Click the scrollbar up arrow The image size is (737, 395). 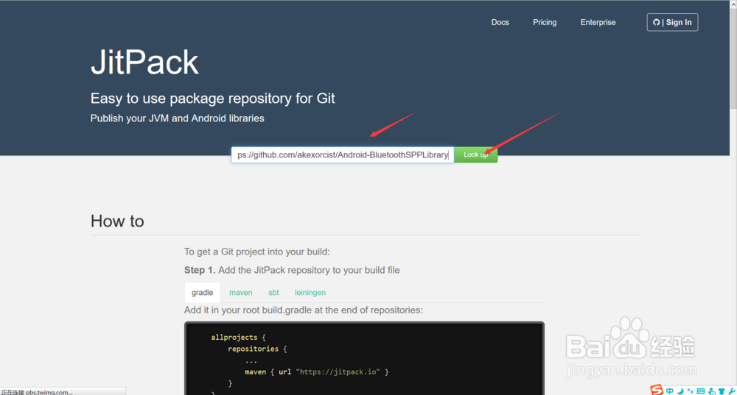733,4
